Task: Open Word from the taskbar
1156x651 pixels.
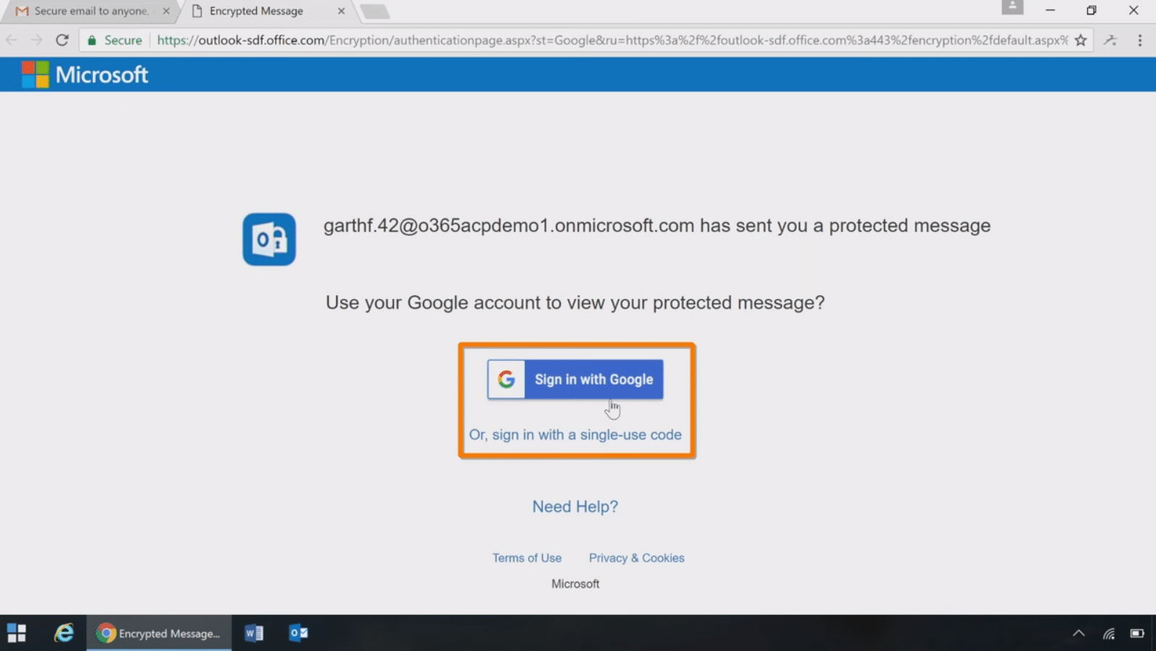Action: tap(254, 633)
